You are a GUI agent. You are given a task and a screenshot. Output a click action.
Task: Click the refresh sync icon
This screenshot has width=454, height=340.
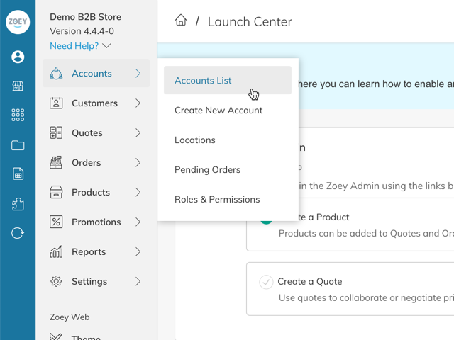pos(18,233)
